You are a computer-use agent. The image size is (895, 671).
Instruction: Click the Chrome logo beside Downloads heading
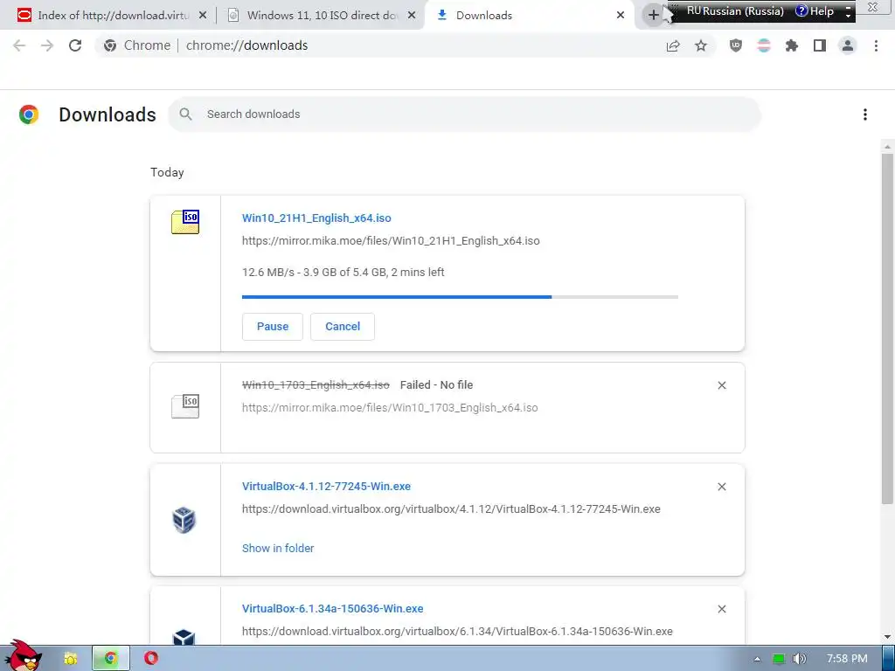(x=29, y=114)
